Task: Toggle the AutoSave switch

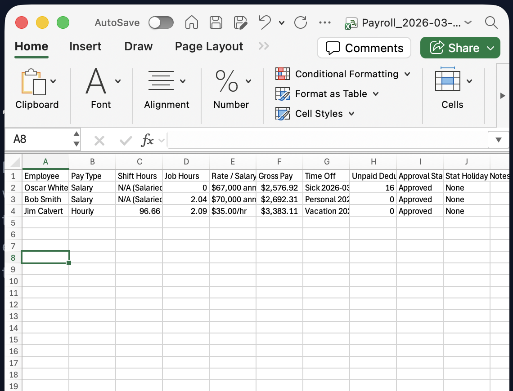Action: point(161,23)
